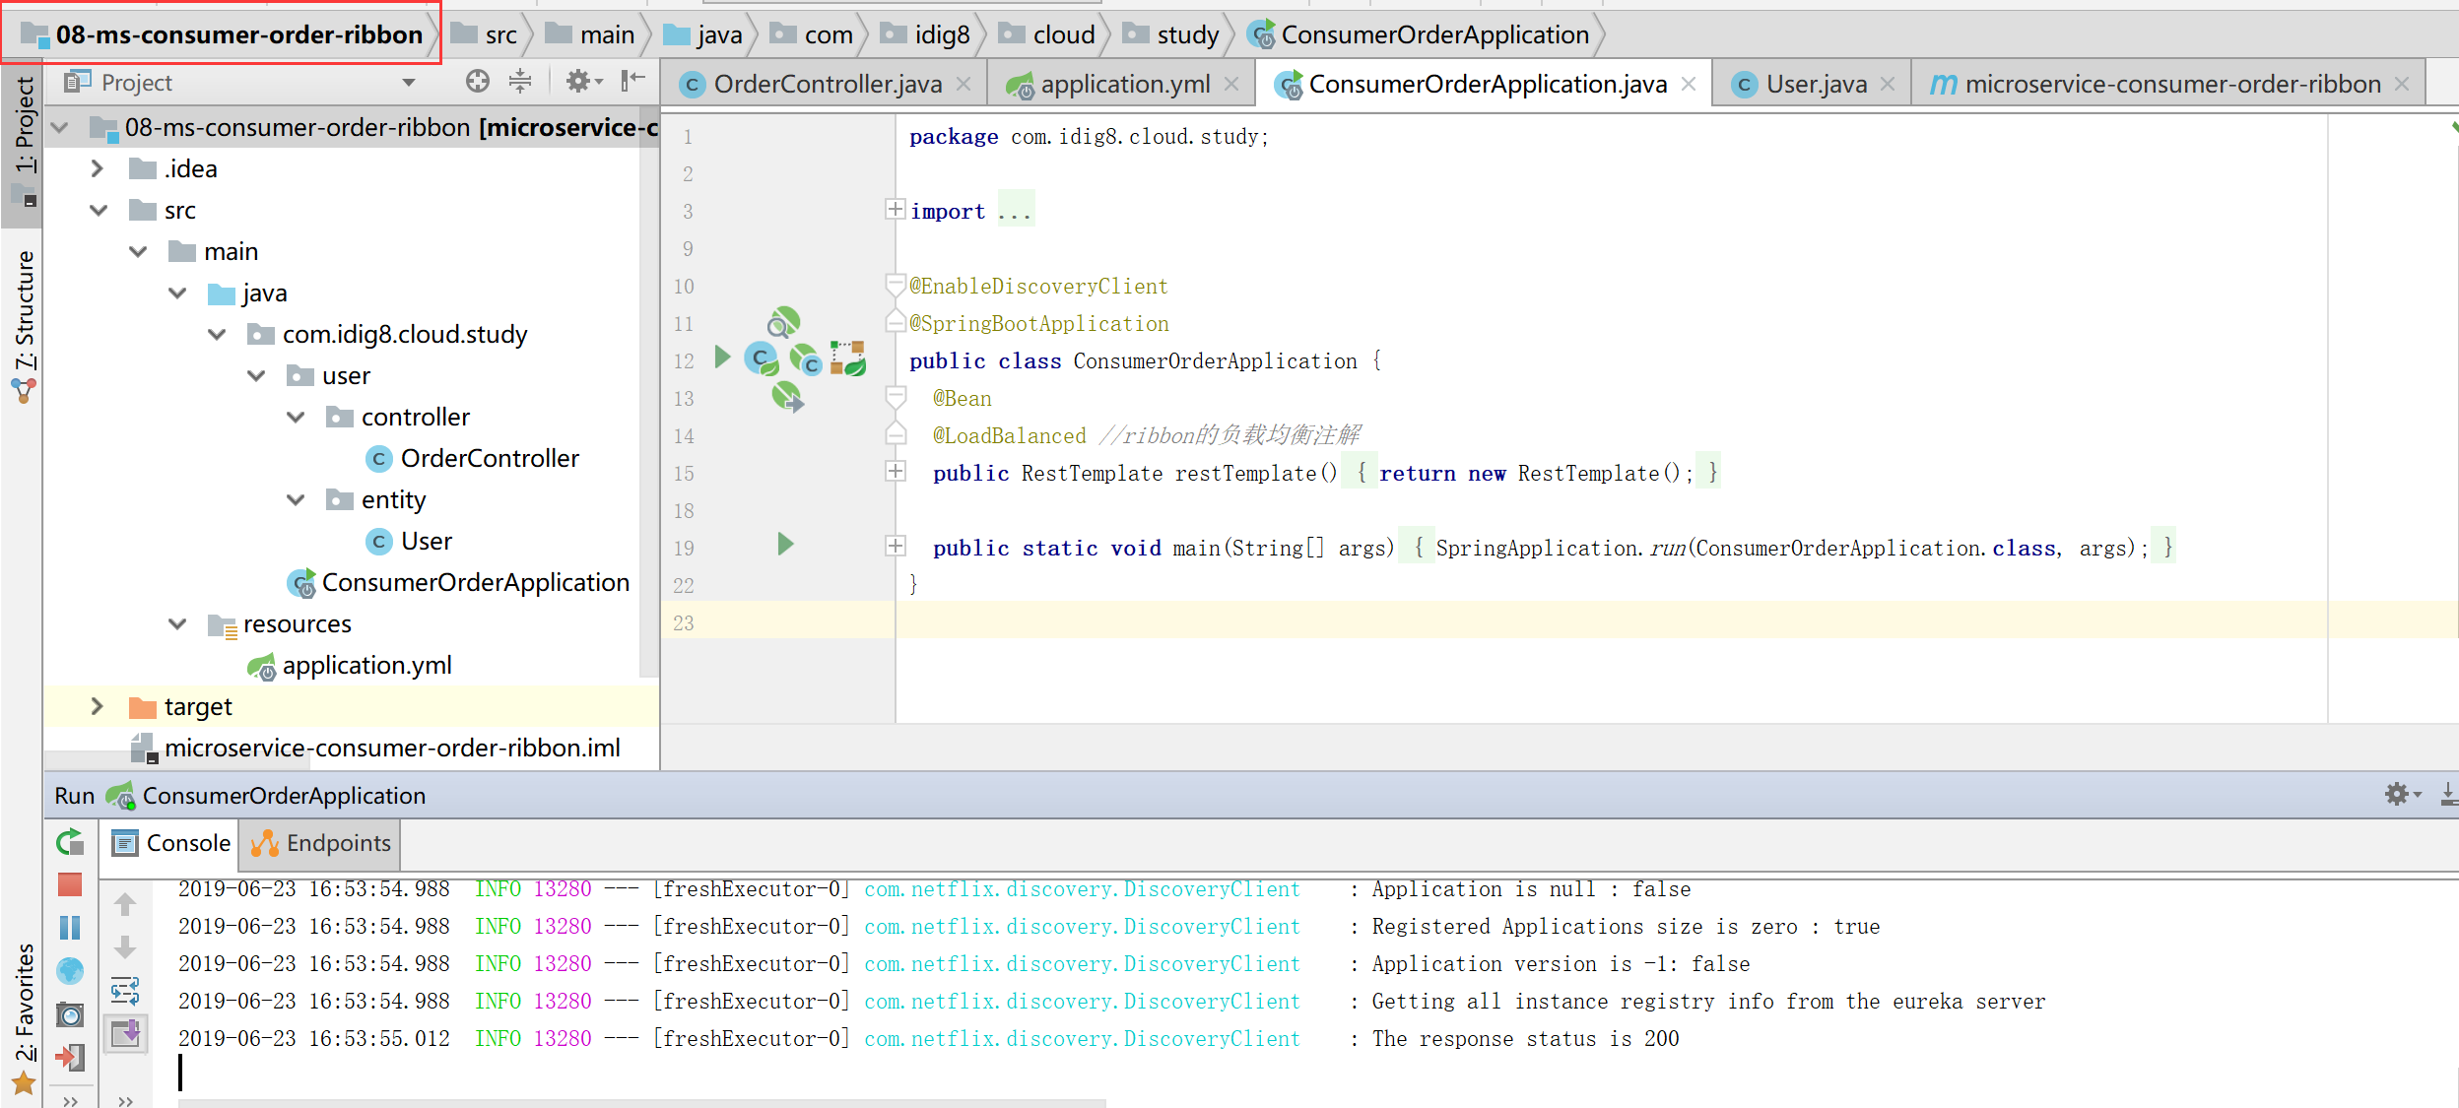Collapse the controller package node
This screenshot has height=1108, width=2459.
(296, 417)
